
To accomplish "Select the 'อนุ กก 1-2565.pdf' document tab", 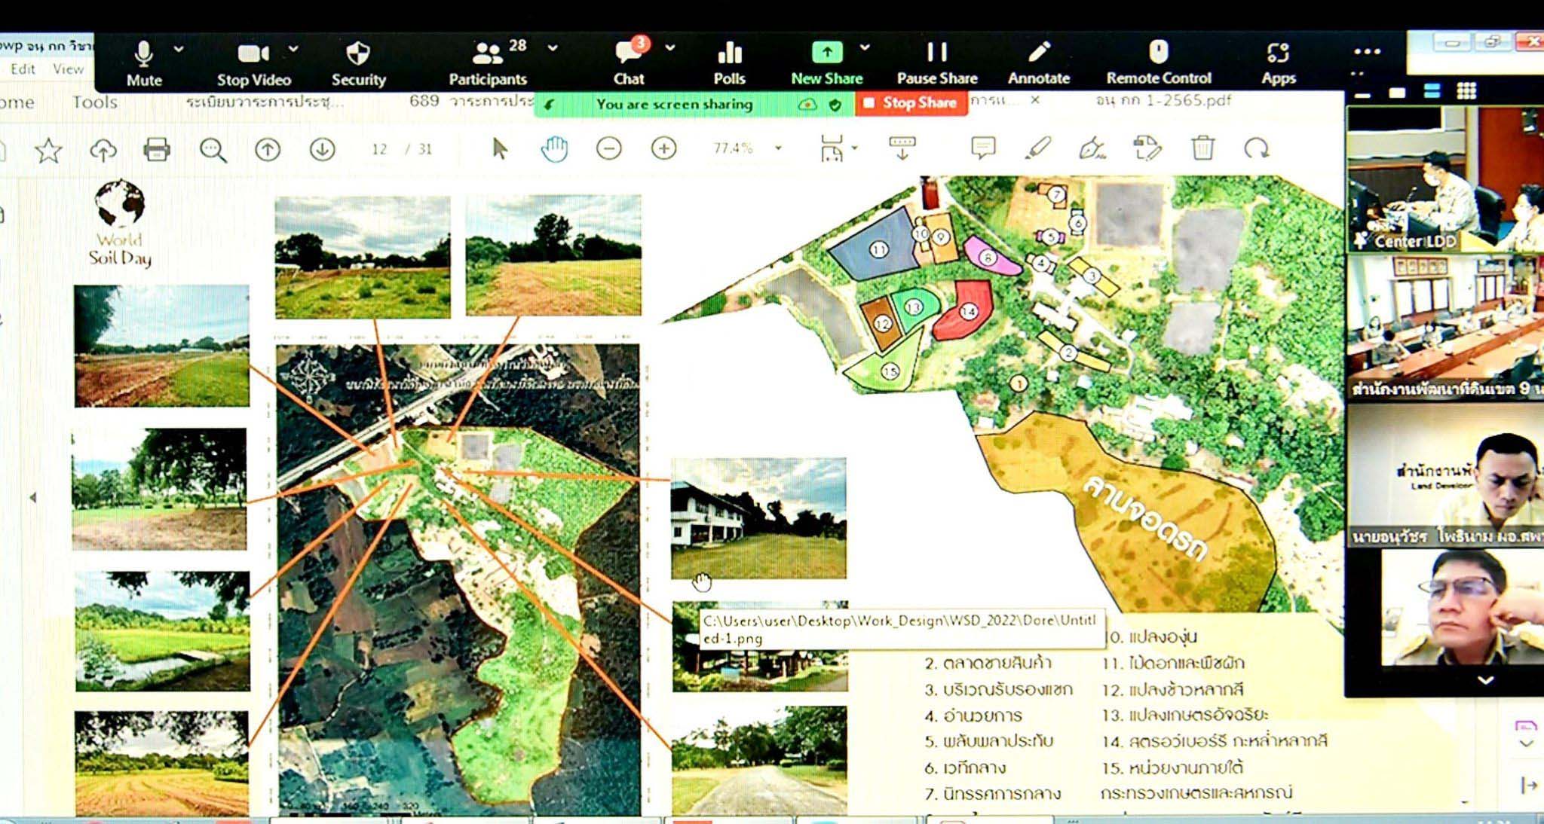I will click(1164, 100).
